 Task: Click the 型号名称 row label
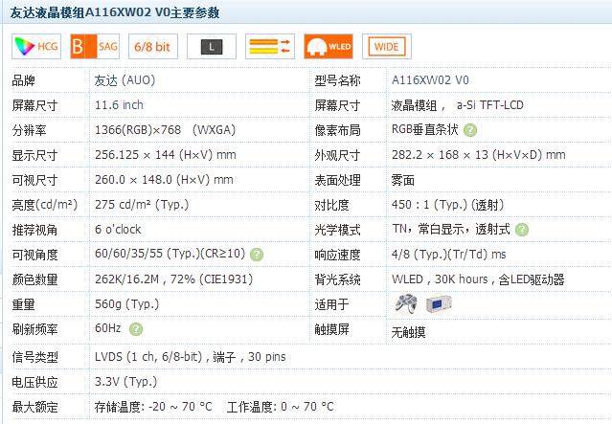[338, 80]
